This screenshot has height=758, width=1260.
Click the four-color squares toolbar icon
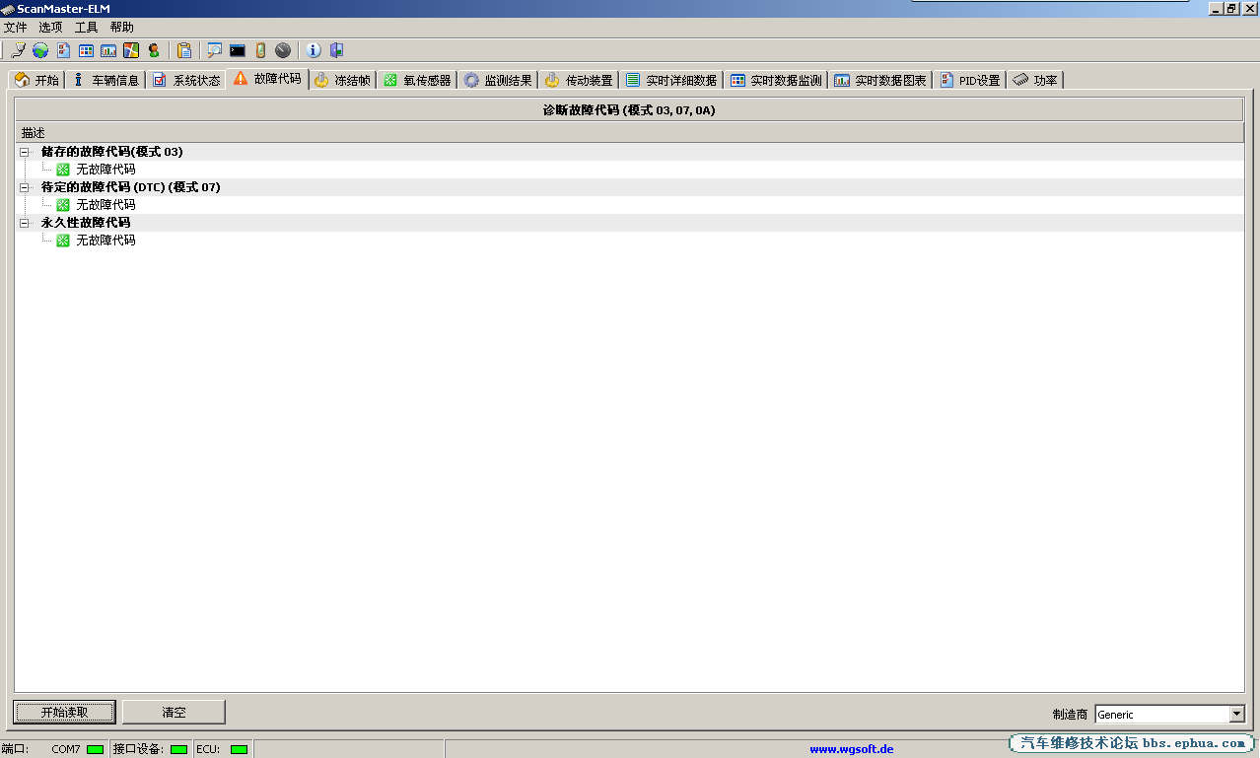coord(131,50)
